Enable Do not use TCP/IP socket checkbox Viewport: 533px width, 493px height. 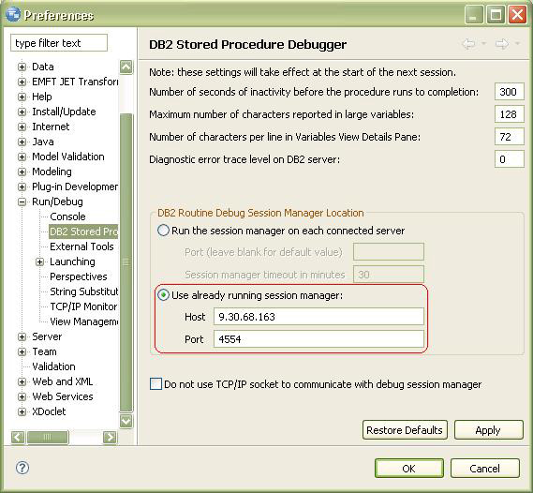tap(155, 384)
